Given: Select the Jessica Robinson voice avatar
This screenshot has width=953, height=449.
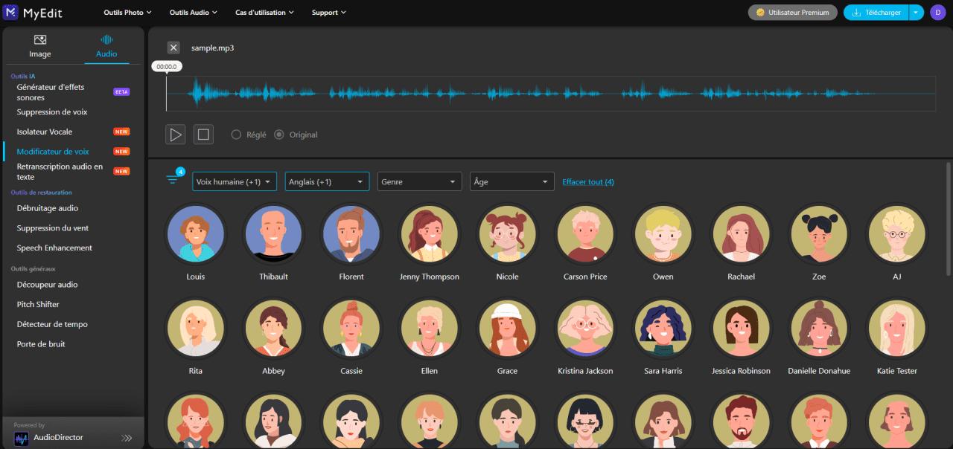Looking at the screenshot, I should (x=741, y=328).
